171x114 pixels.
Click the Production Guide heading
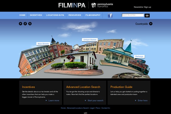[121, 87]
